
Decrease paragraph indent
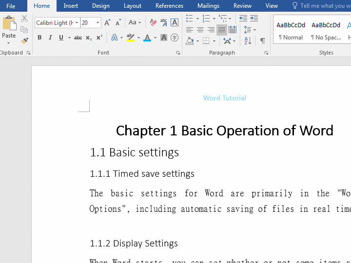(x=243, y=19)
